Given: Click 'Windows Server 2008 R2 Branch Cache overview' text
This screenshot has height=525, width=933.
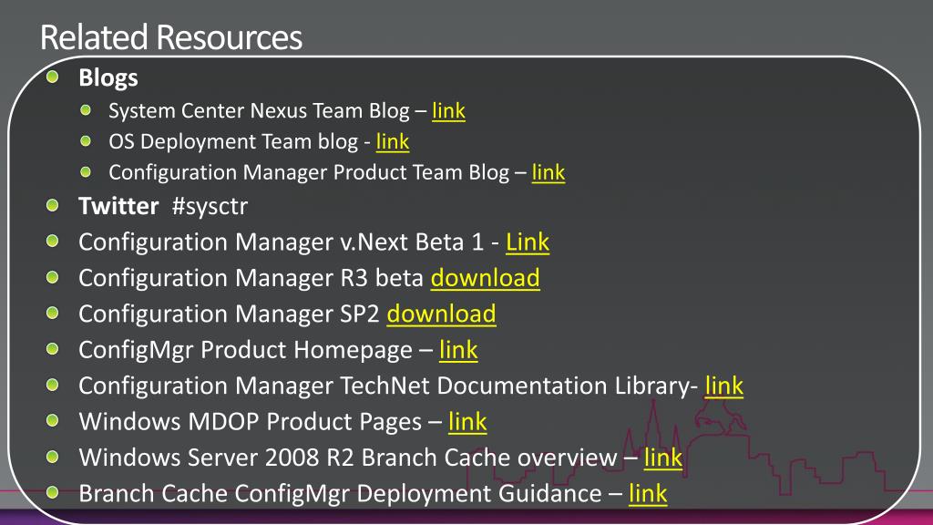Looking at the screenshot, I should click(x=348, y=458).
